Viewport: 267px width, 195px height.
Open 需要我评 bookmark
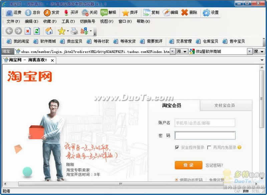tap(151, 41)
